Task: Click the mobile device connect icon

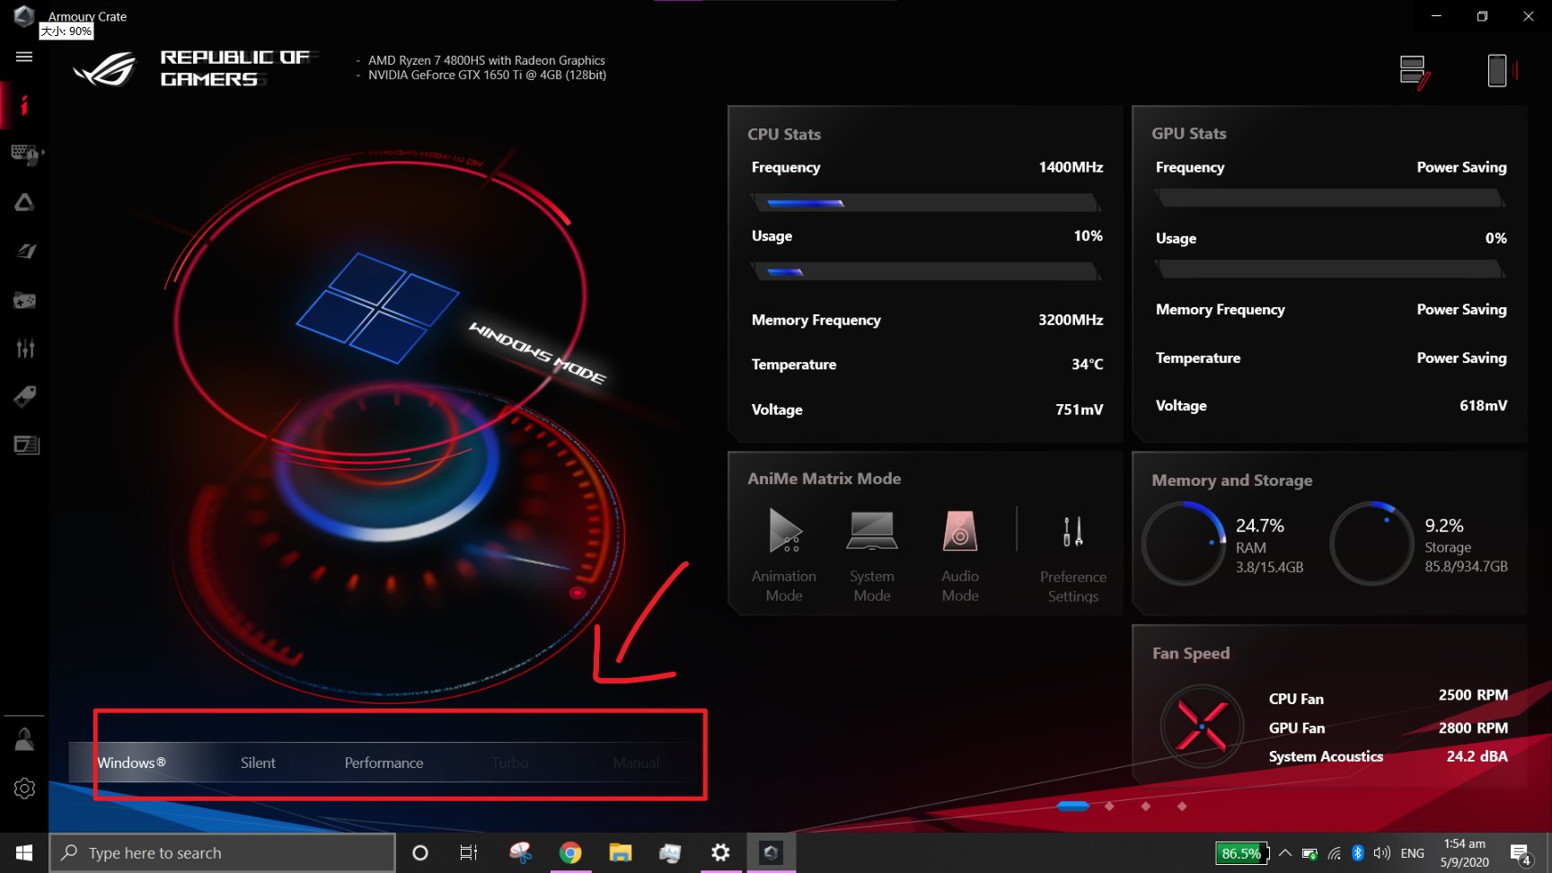Action: tap(1501, 70)
